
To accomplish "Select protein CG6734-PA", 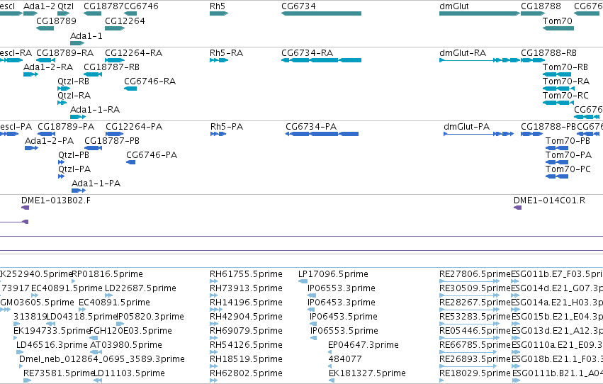I will [322, 134].
